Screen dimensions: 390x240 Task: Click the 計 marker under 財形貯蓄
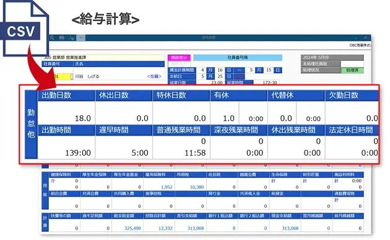click(305, 180)
